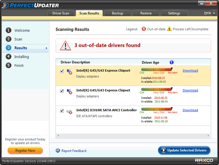The width and height of the screenshot is (219, 165).
Task: Uncheck the highlighted first G45/G43 Express Chipset driver
Action: click(62, 71)
